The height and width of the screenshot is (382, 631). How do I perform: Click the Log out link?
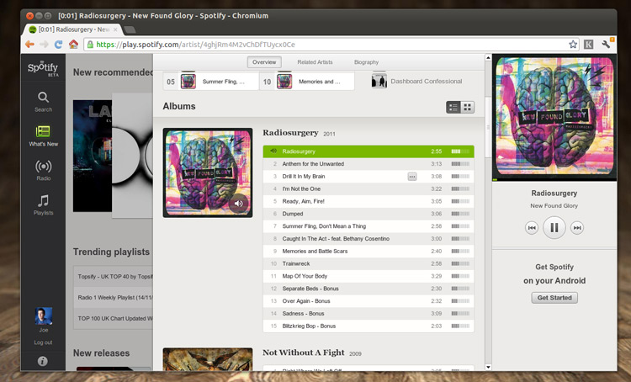point(43,342)
